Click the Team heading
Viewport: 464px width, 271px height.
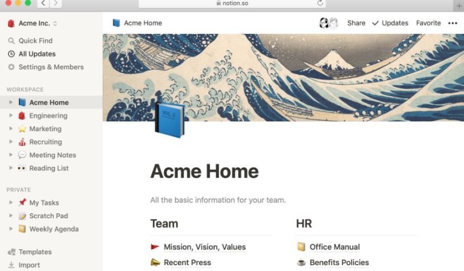[x=164, y=224]
